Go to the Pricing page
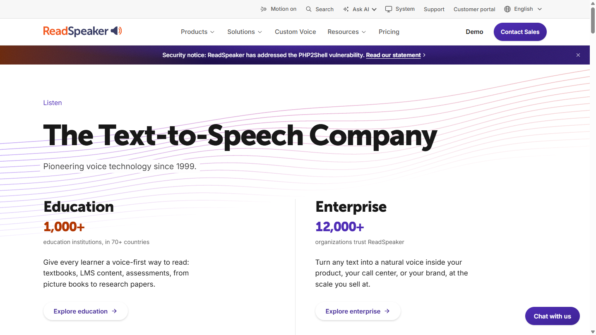The width and height of the screenshot is (596, 335). tap(389, 32)
